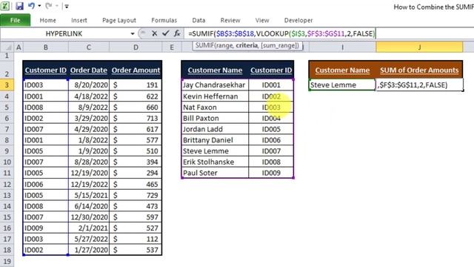474x267 pixels.
Task: Expand the Name Box dropdown arrow
Action: tap(133, 33)
